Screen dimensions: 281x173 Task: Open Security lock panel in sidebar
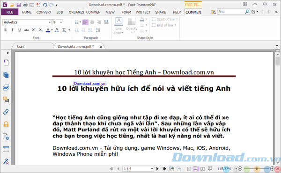pyautogui.click(x=6, y=124)
